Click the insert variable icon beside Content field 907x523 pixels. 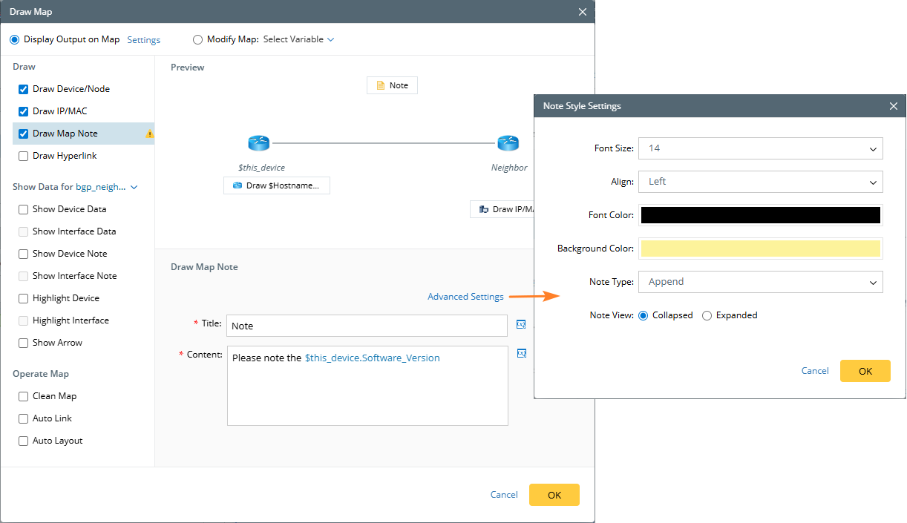tap(521, 353)
